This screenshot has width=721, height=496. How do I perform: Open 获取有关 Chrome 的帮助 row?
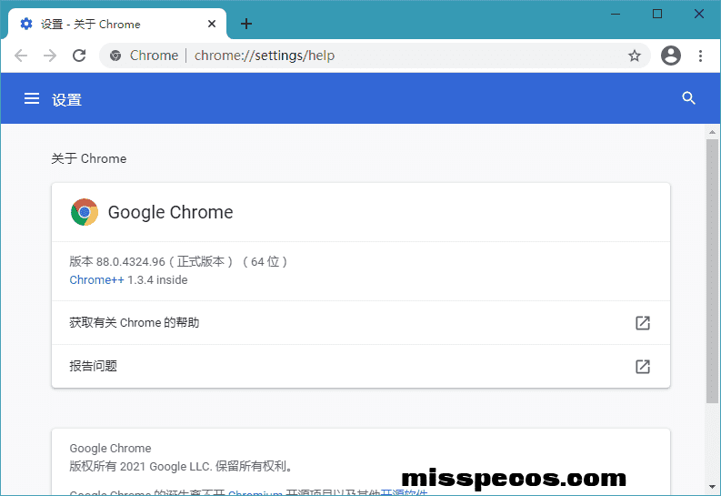tap(361, 323)
